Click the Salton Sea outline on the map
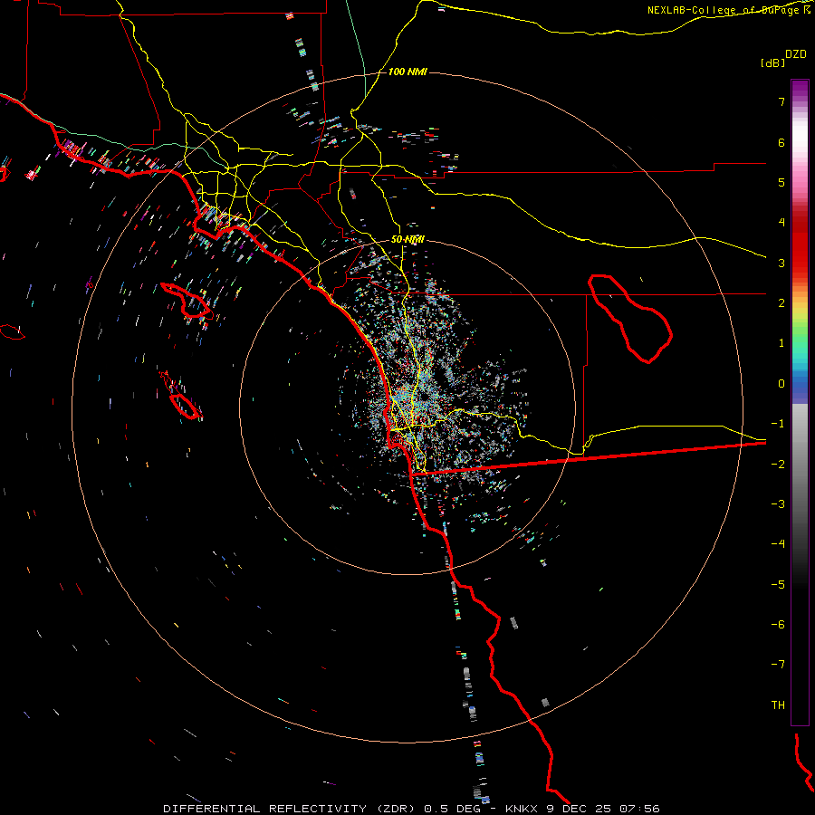815x815 pixels. point(630,319)
